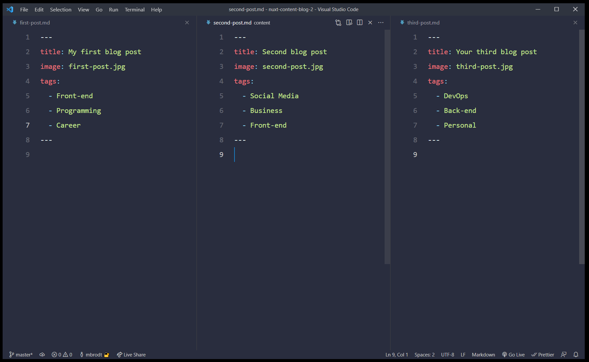589x362 pixels.
Task: Open the feedback icon in status bar
Action: [x=564, y=354]
